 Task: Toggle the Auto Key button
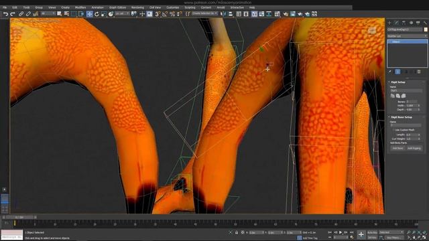pos(372,232)
